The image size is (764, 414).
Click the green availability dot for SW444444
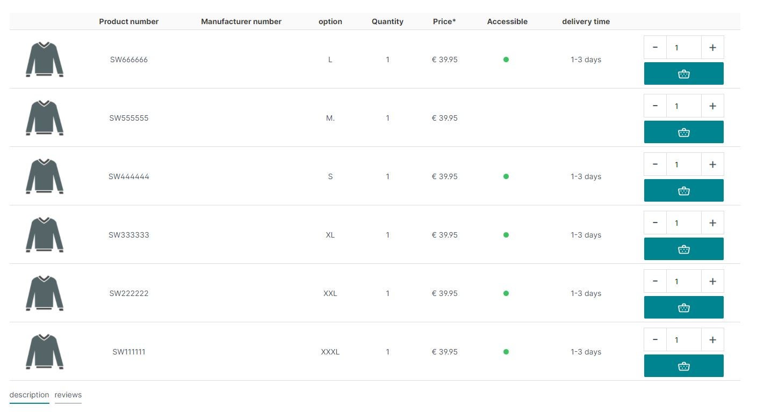[x=506, y=176]
